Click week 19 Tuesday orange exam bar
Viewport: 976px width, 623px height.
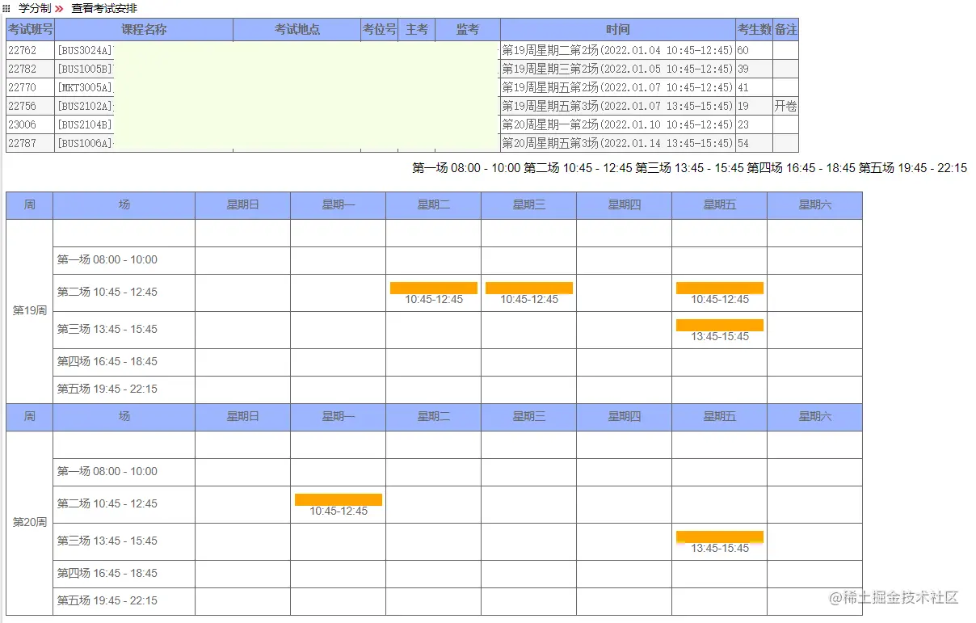[x=434, y=288]
